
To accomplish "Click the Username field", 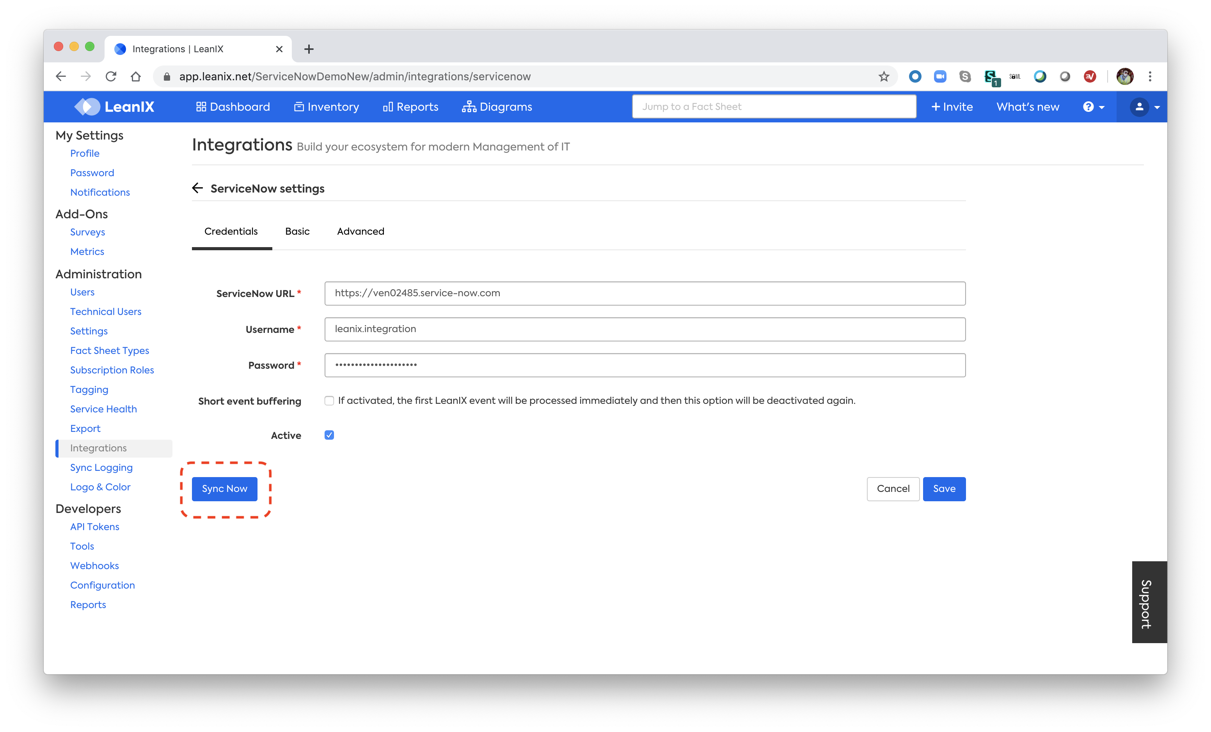I will (645, 329).
